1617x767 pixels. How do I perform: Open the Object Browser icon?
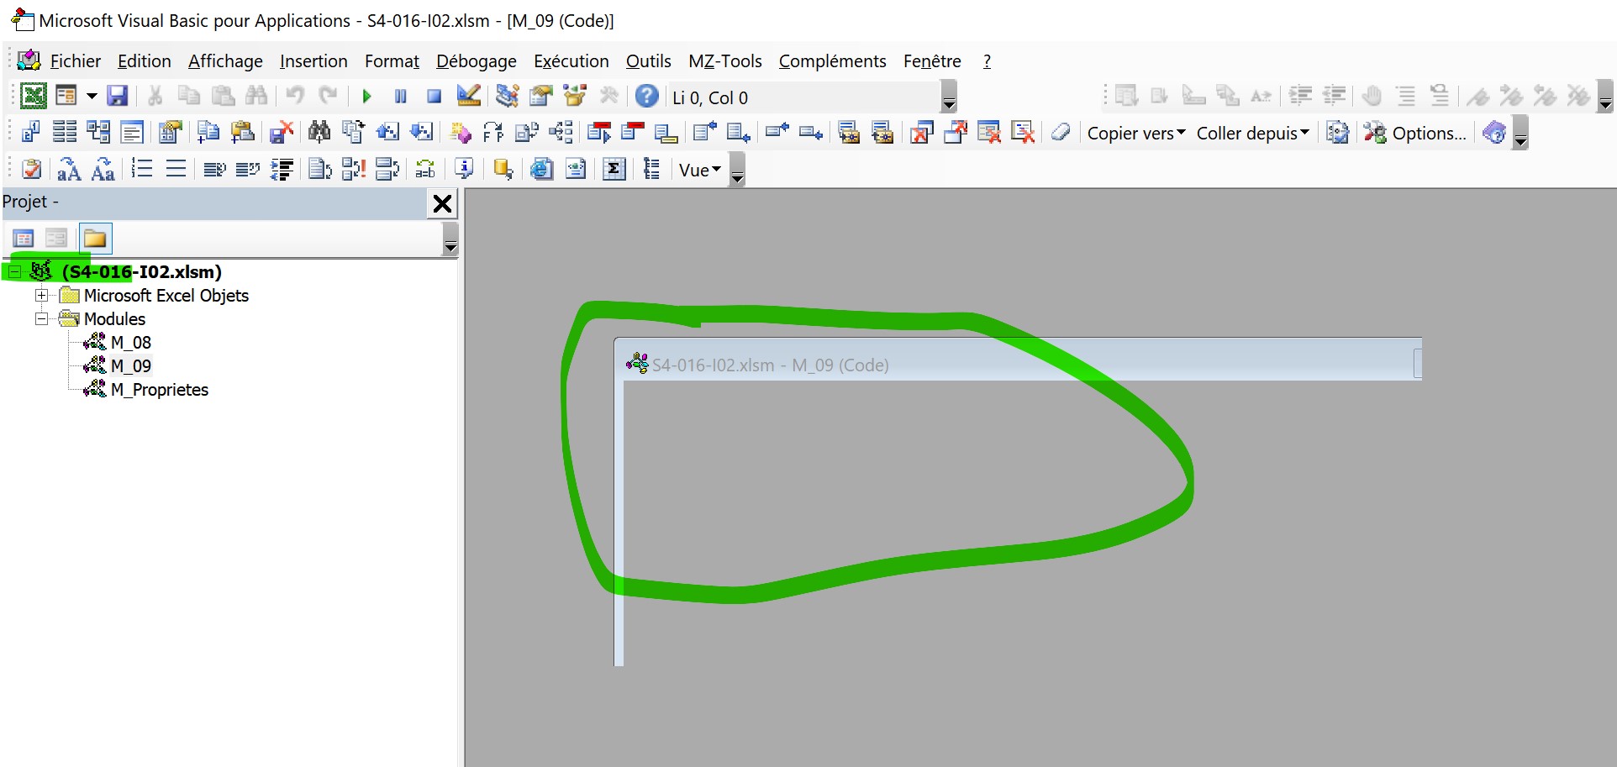[x=576, y=96]
